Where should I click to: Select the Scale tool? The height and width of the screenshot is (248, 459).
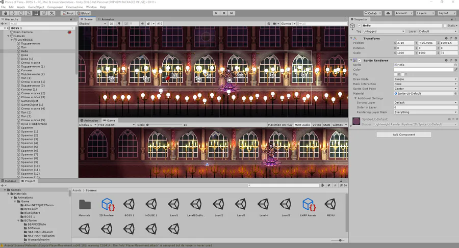pos(29,13)
